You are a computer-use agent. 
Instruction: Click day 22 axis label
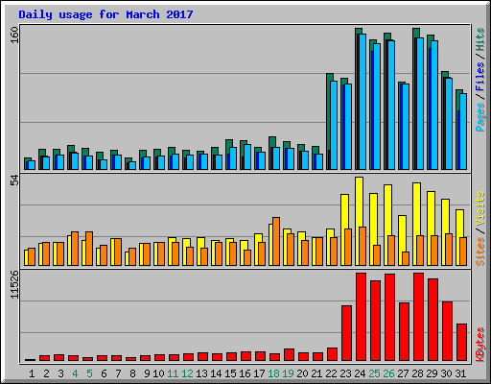pos(331,373)
